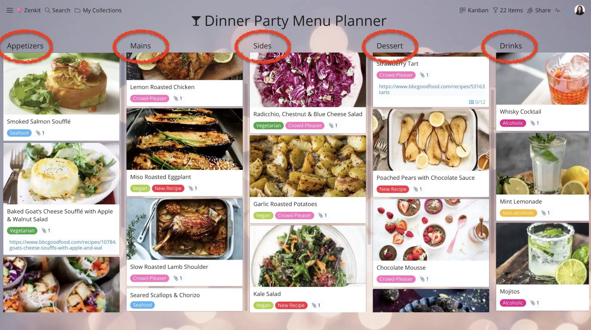Click the attachment paperclip on Lemon Roasted Chicken
The width and height of the screenshot is (591, 330).
[178, 99]
